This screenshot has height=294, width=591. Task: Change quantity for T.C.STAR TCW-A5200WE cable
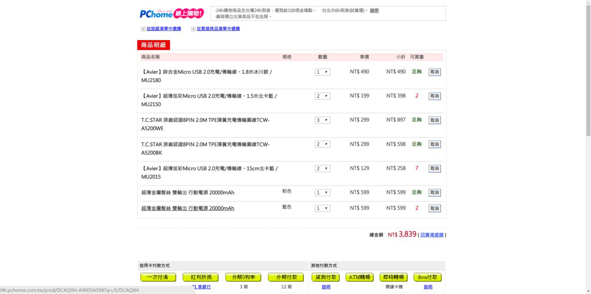pos(323,120)
